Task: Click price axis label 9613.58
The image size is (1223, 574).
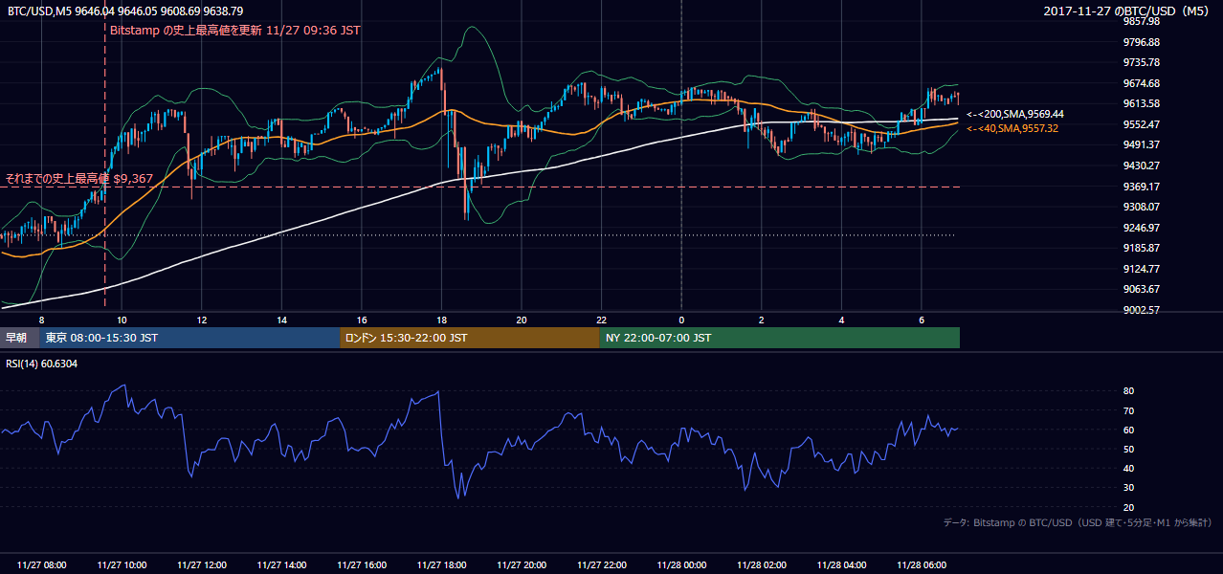Action: 1142,103
